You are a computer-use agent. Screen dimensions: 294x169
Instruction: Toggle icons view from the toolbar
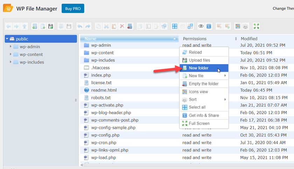(x=238, y=26)
